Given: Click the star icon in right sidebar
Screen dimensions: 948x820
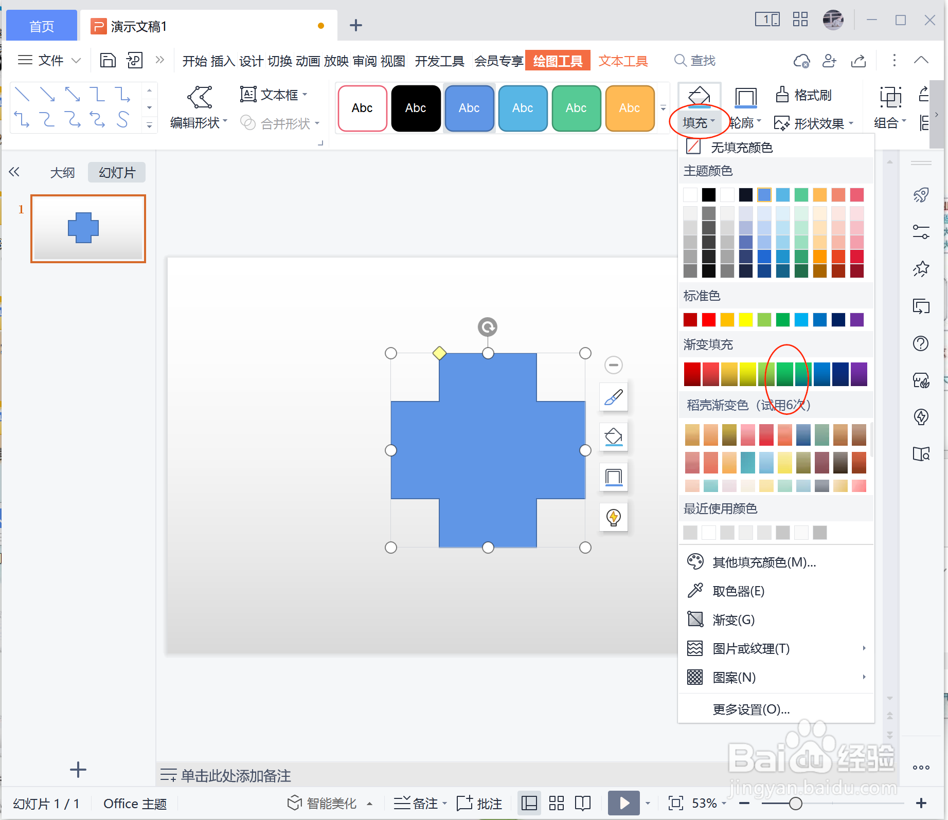Looking at the screenshot, I should pos(921,269).
